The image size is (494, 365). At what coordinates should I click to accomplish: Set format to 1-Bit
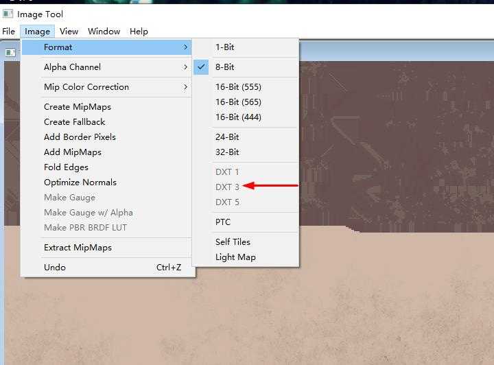click(246, 47)
